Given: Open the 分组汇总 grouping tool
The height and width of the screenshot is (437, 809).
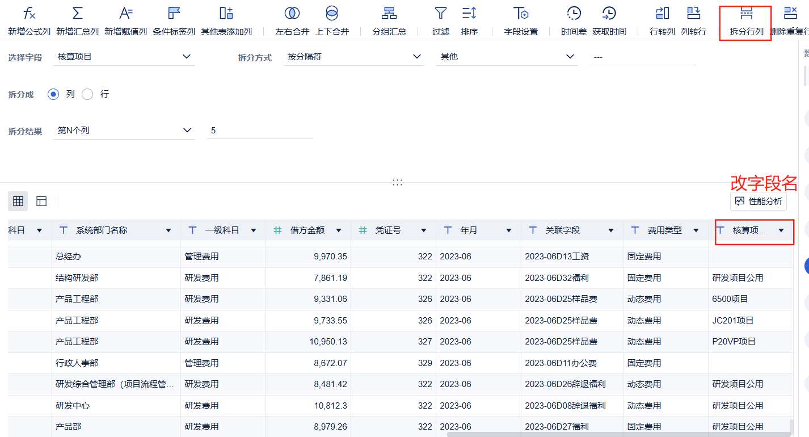Looking at the screenshot, I should point(389,21).
